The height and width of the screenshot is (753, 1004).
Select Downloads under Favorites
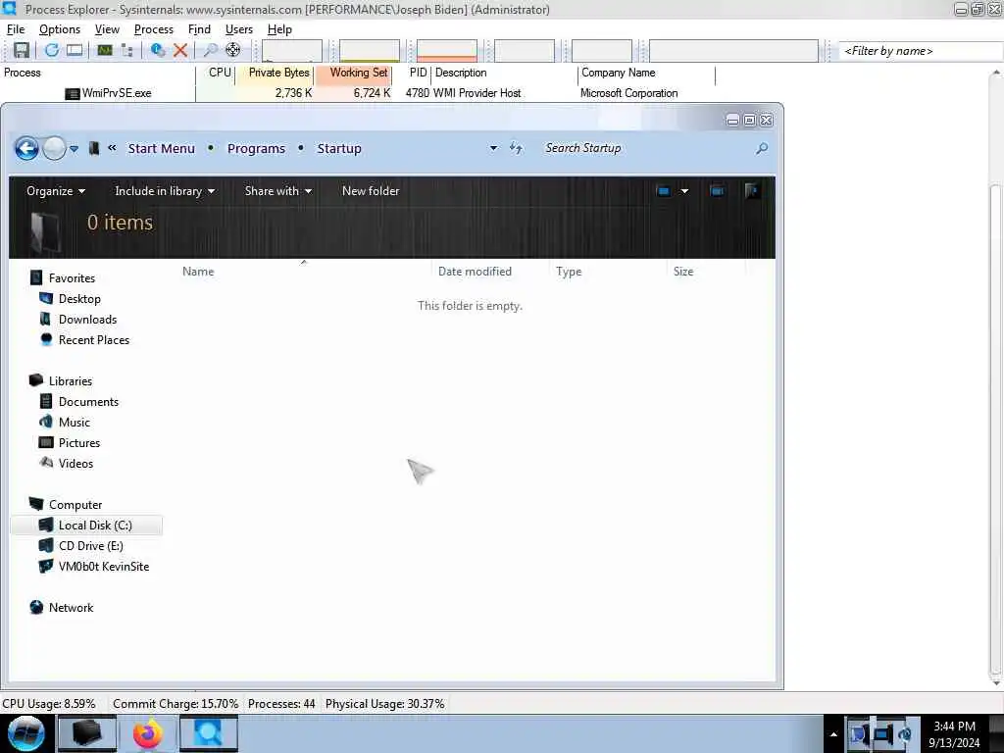pyautogui.click(x=87, y=320)
